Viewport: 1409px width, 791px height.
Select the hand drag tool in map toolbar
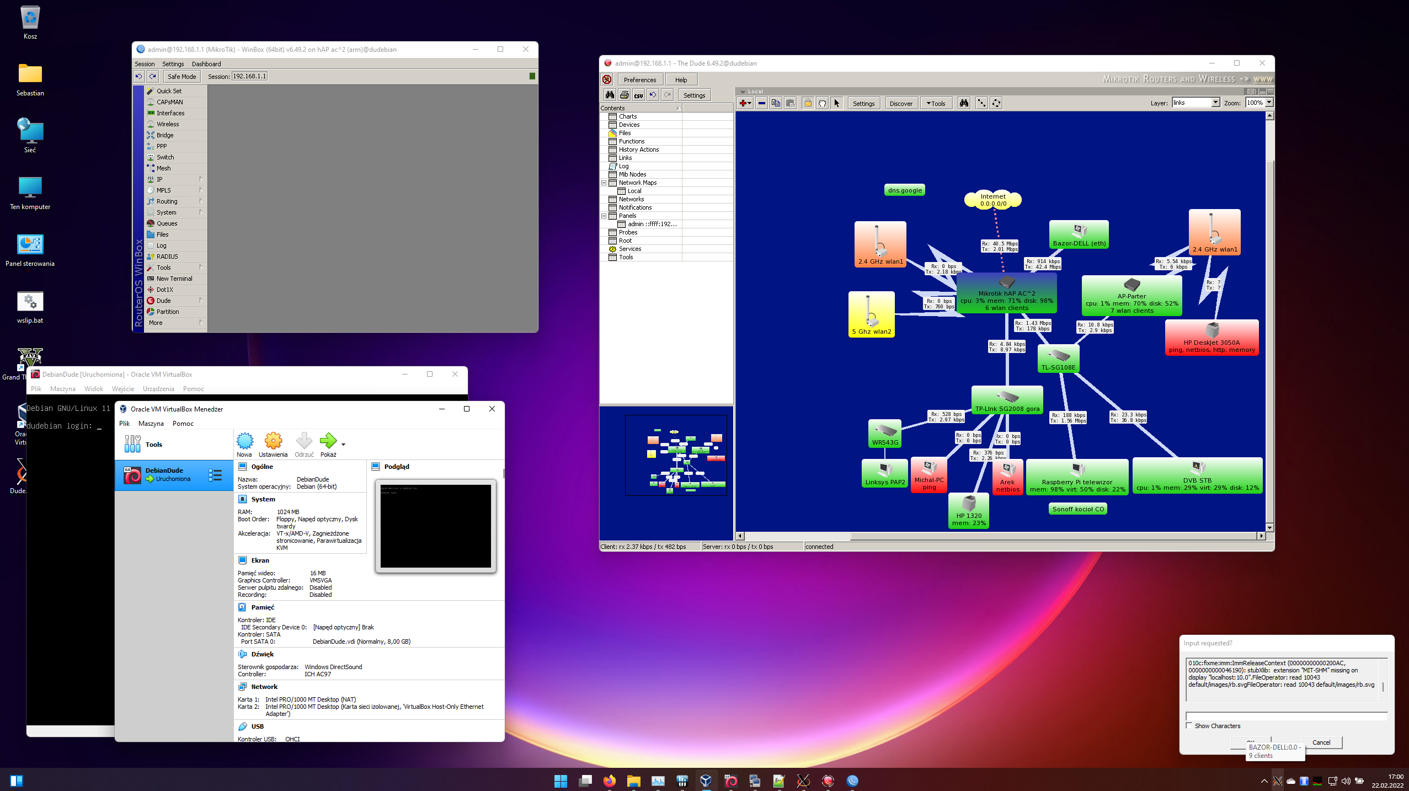(823, 103)
